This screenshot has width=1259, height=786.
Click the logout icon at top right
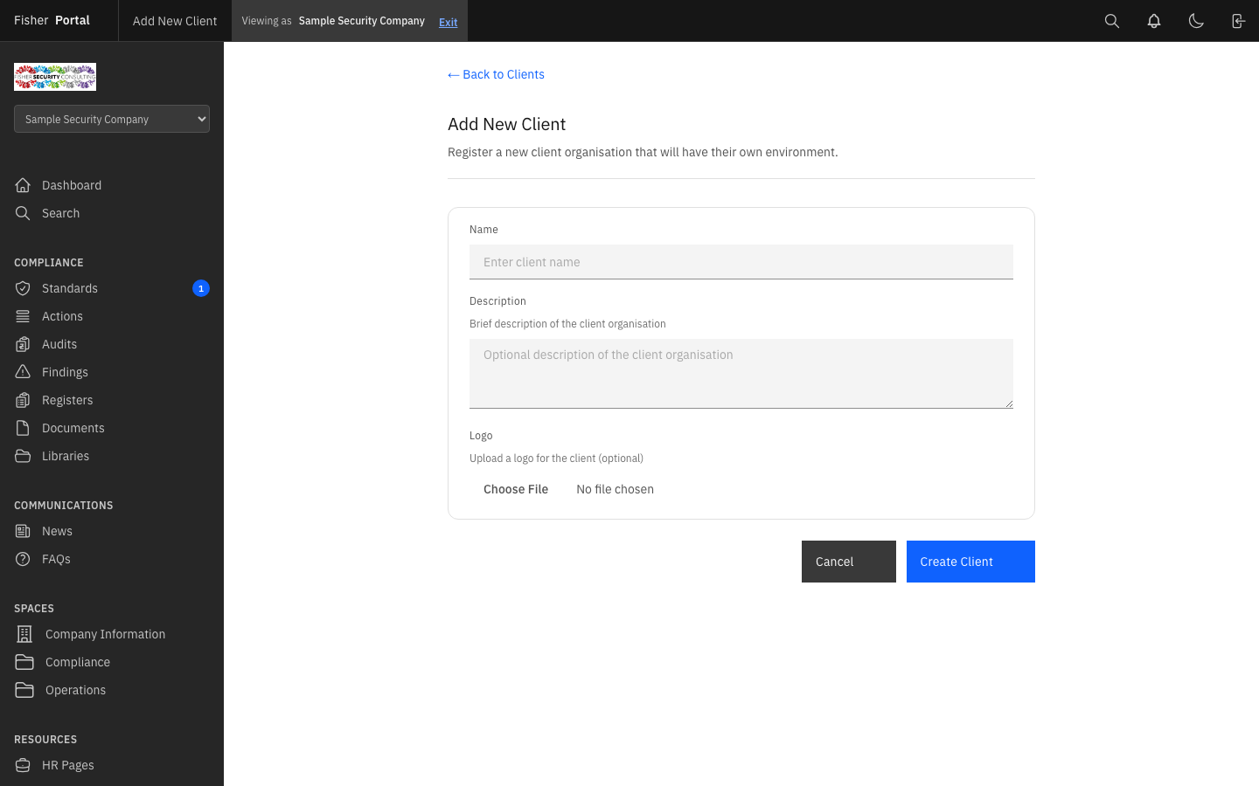click(x=1238, y=20)
